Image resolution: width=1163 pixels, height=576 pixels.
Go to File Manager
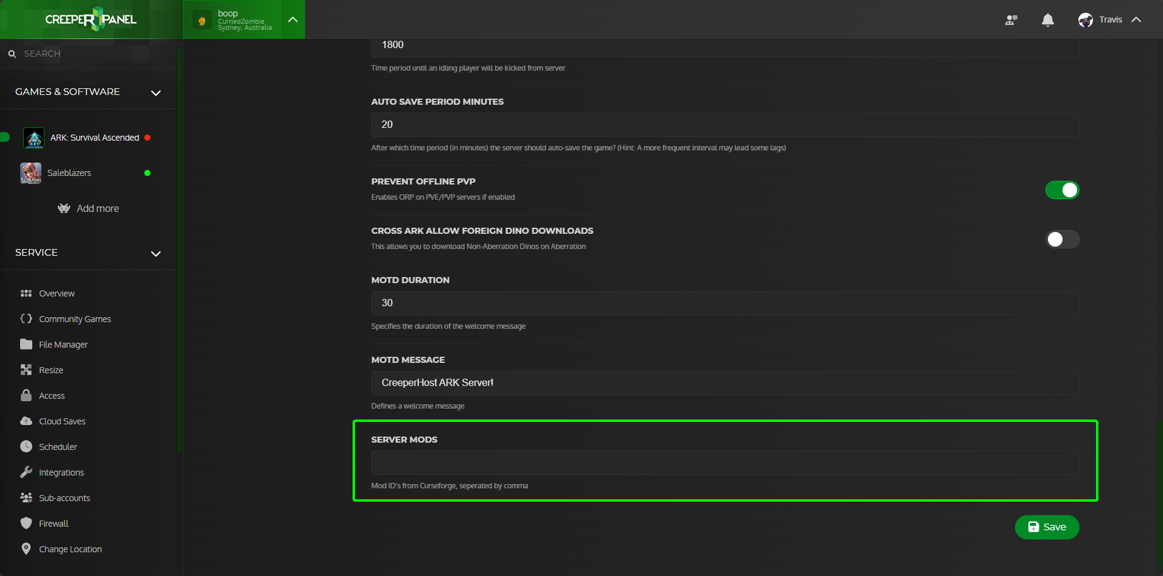63,345
